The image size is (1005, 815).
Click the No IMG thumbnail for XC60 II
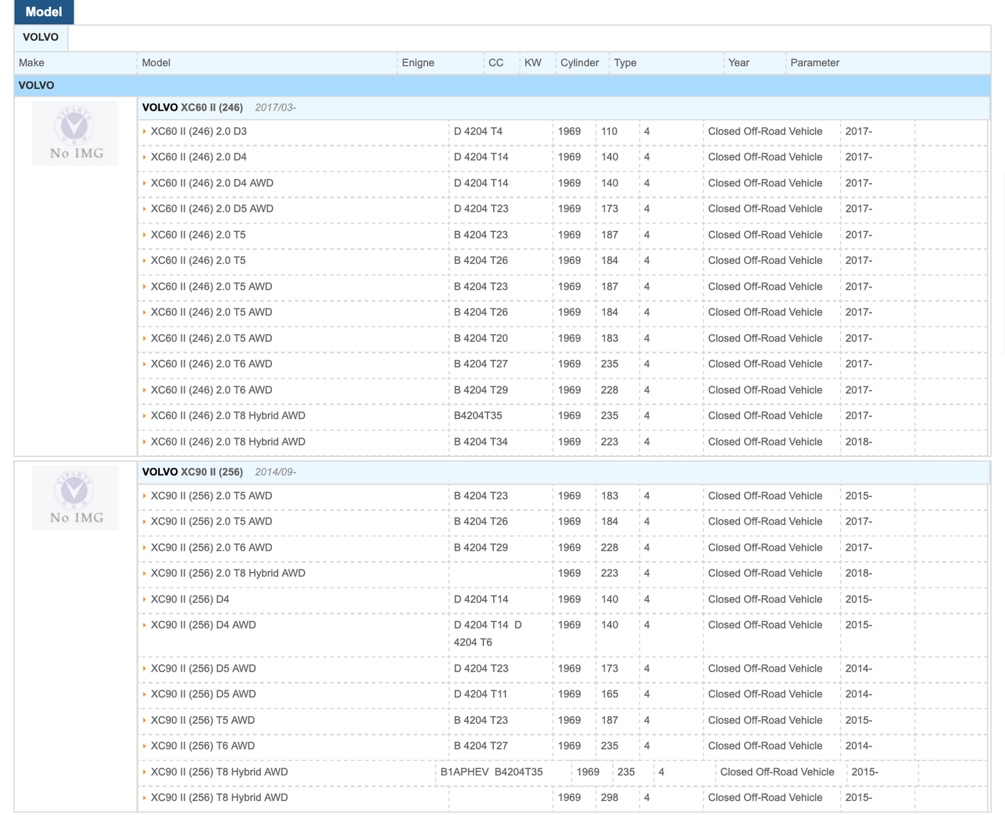point(75,134)
